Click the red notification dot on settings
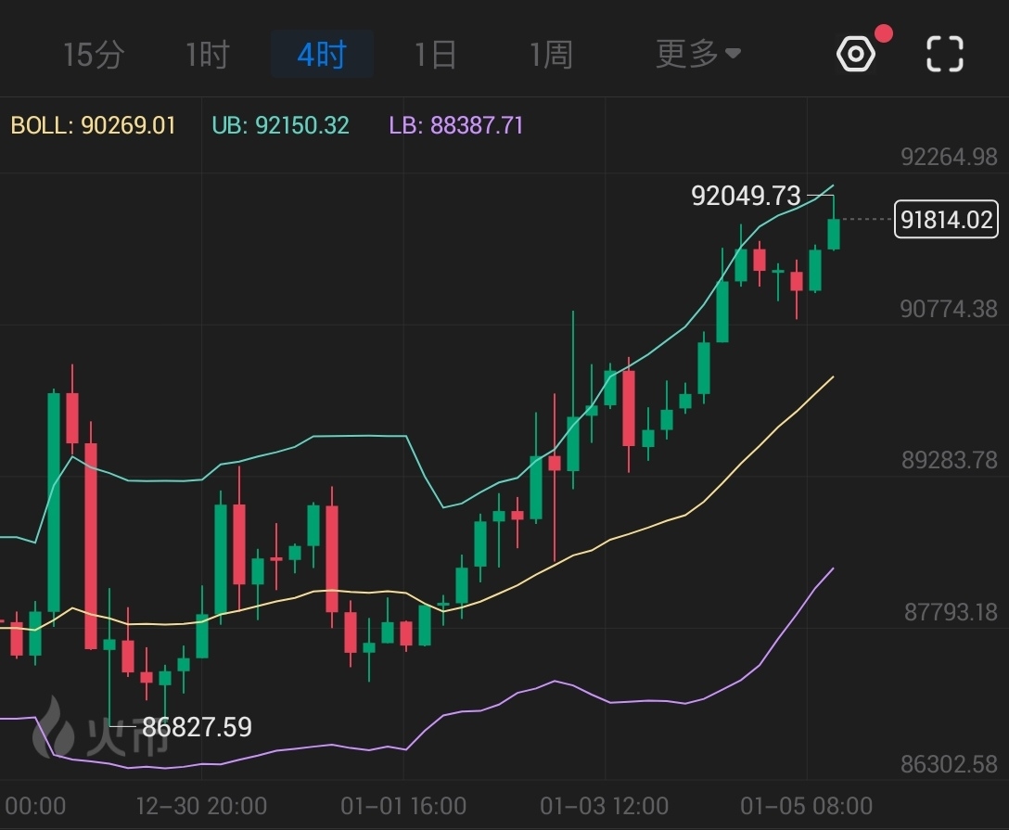Image resolution: width=1009 pixels, height=830 pixels. (884, 32)
